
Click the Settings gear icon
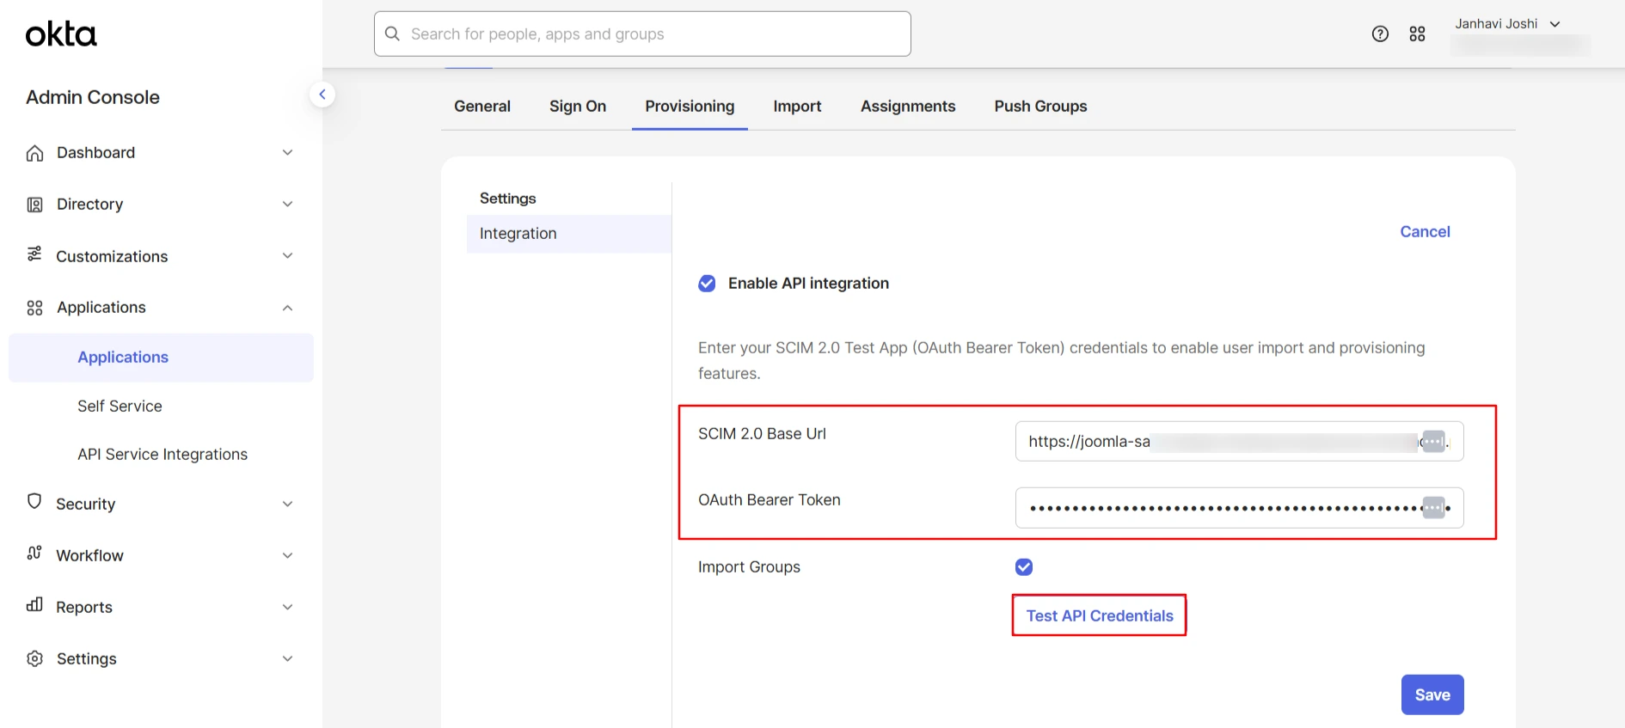[34, 659]
